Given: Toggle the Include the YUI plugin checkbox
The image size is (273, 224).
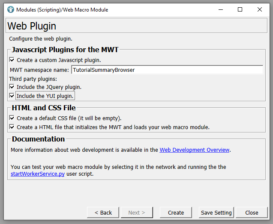Looking at the screenshot, I should coord(12,96).
